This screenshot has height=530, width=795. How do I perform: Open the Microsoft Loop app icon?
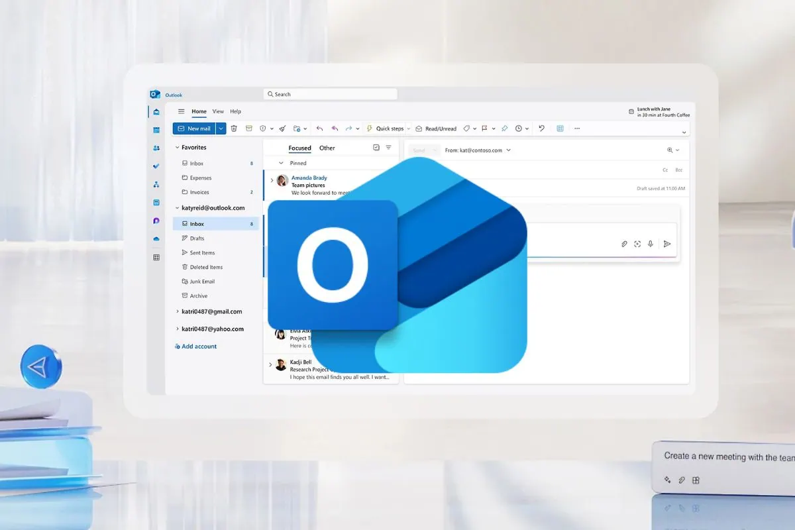(156, 220)
